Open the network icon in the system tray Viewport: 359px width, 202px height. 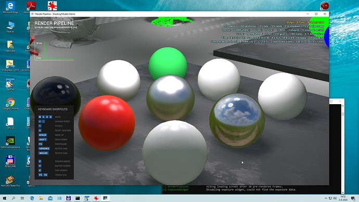point(330,198)
